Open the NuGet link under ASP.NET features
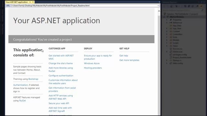The image size is (207, 116). click(22, 101)
